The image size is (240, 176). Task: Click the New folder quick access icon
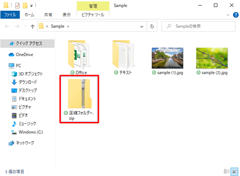tap(25, 6)
